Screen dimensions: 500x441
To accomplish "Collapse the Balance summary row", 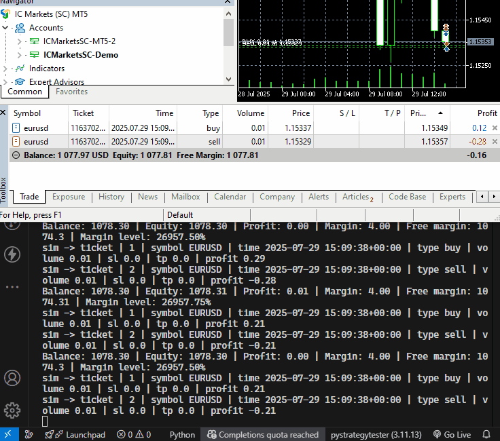I will [x=16, y=155].
